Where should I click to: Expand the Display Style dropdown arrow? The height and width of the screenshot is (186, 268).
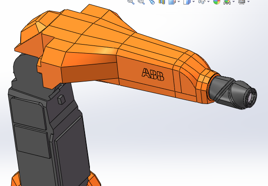[193, 1]
